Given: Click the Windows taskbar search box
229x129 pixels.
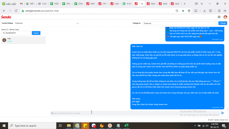Looking at the screenshot, I should click(x=32, y=126).
